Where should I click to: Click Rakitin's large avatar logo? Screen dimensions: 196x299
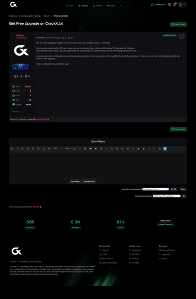pos(21,50)
